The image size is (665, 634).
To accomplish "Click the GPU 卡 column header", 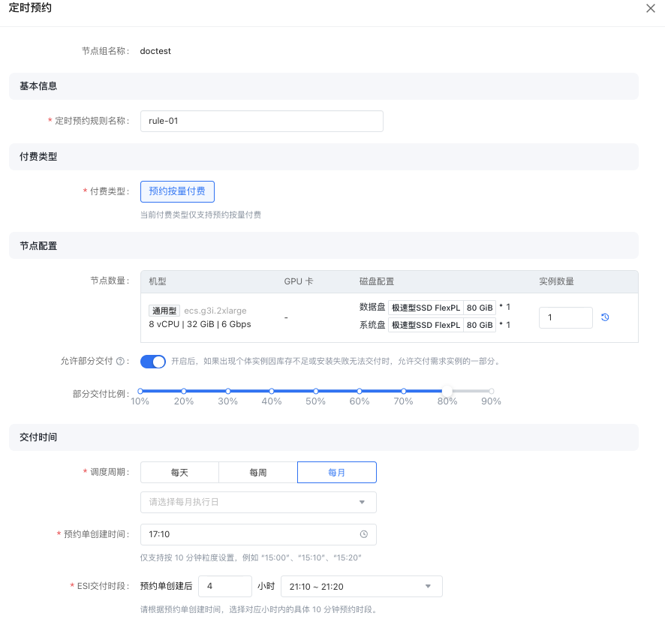I will [x=299, y=281].
